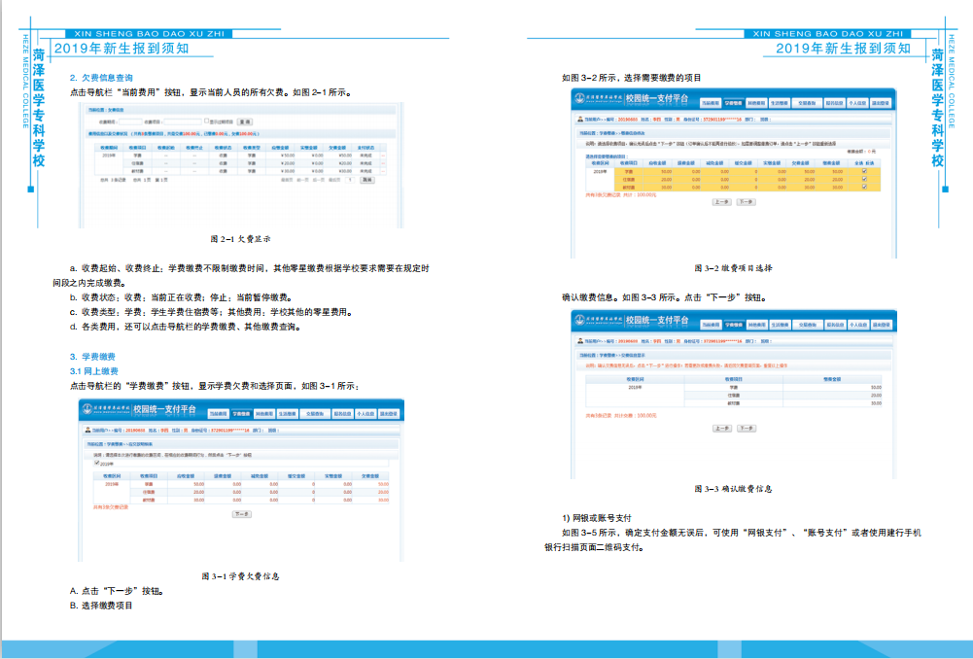Click the 下一步 button in Figure 3-3

(746, 429)
